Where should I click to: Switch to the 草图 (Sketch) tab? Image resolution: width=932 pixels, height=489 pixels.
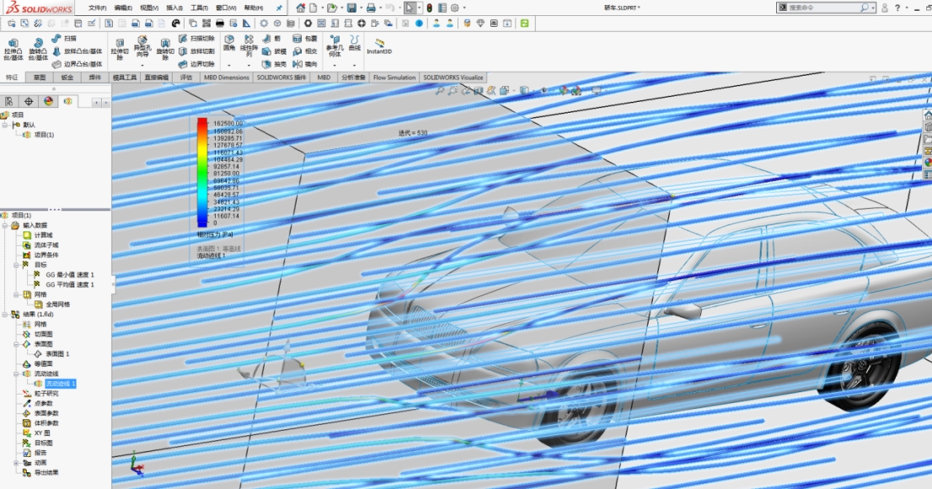[x=40, y=77]
